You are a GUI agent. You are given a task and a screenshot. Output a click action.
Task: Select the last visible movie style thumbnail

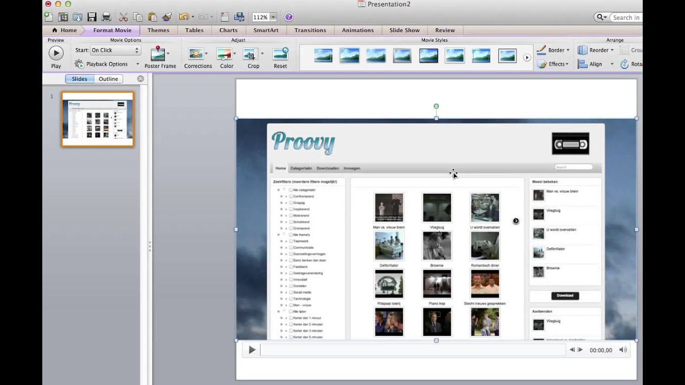coord(507,56)
